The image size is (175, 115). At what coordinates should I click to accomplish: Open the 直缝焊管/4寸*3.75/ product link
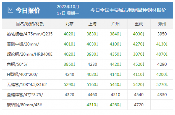tap(25, 94)
